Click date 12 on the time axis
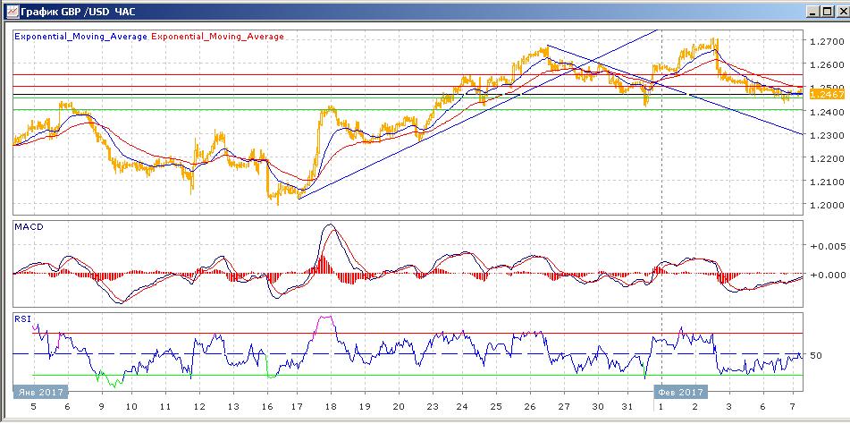Screen dimensions: 850x424 tap(199, 407)
